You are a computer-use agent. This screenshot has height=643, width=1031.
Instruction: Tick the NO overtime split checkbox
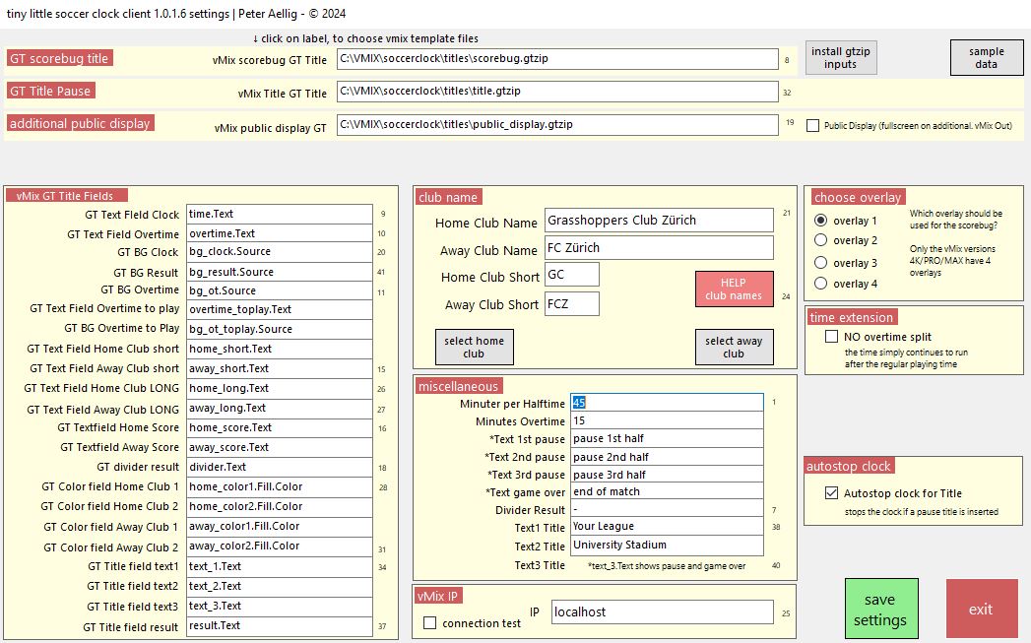tap(831, 336)
